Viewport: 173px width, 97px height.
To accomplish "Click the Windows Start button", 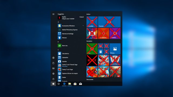I will (53, 84).
